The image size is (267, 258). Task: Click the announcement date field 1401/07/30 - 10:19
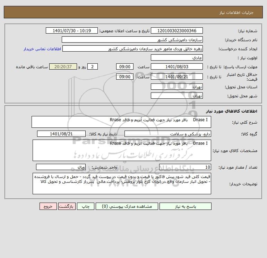[72, 30]
